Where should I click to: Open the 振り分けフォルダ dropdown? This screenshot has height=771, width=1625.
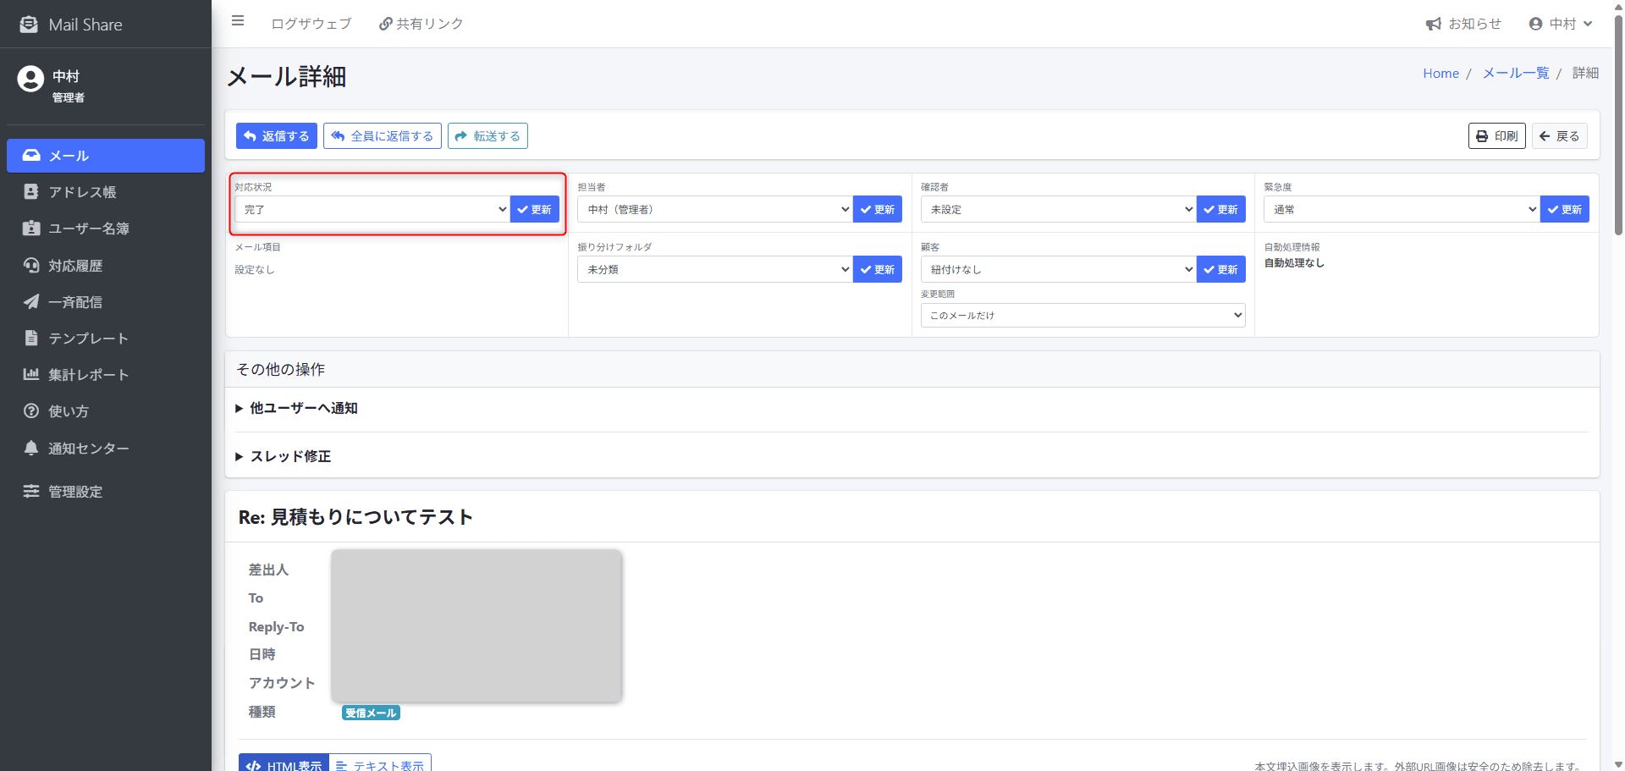(715, 269)
